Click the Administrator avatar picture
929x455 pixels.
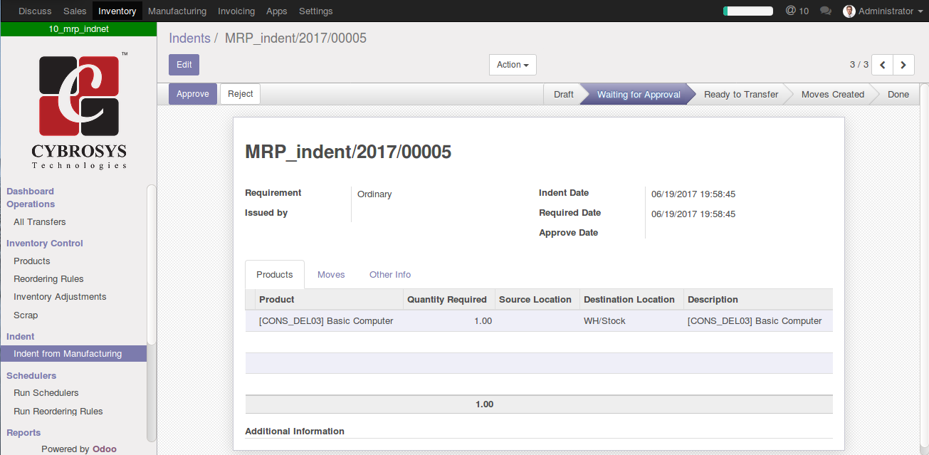tap(849, 11)
